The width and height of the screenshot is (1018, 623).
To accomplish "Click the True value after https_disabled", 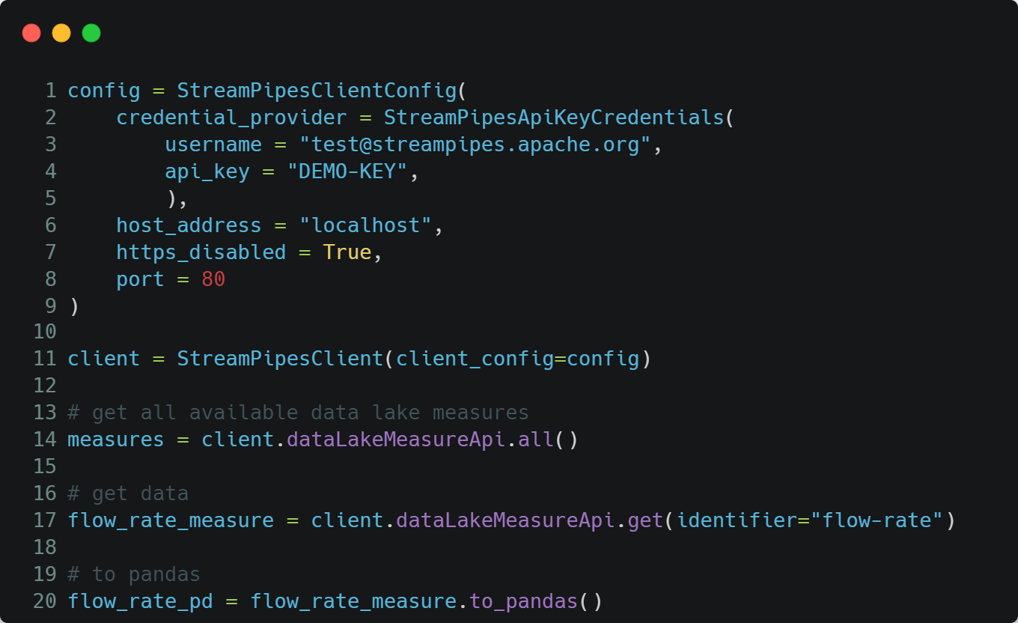I will coord(347,252).
